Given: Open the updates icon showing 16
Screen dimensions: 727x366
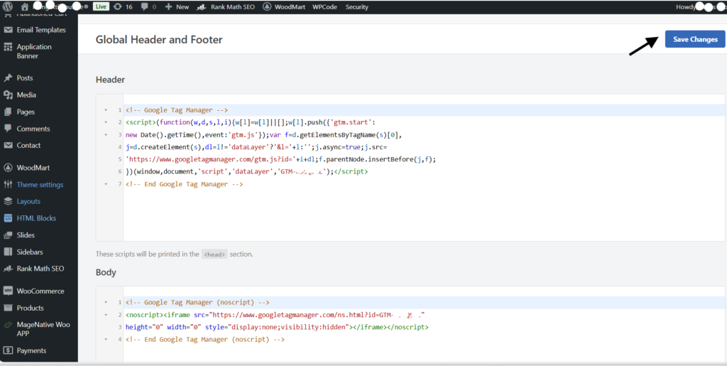Looking at the screenshot, I should tap(118, 7).
